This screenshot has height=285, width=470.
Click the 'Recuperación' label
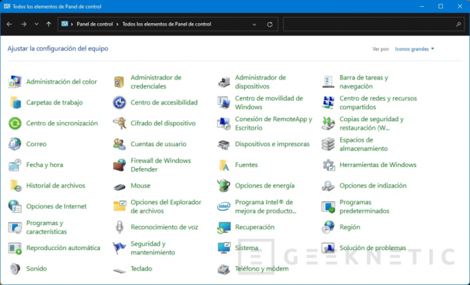(x=254, y=227)
